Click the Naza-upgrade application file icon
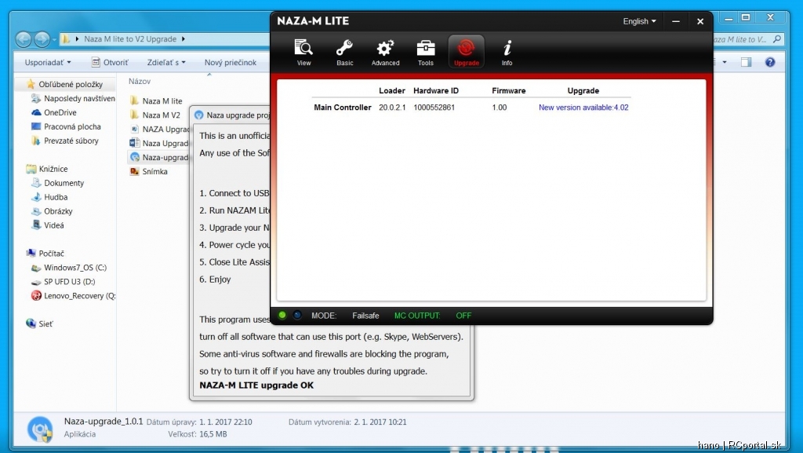803x453 pixels. (135, 157)
